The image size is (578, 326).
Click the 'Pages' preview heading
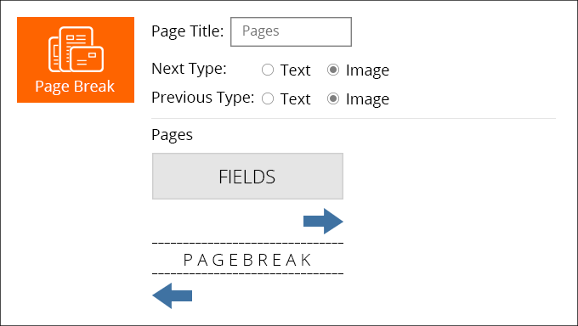click(x=172, y=135)
